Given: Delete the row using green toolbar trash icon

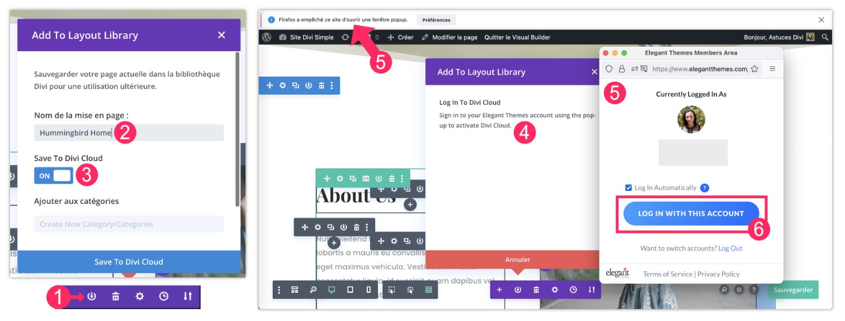Looking at the screenshot, I should coord(392,179).
